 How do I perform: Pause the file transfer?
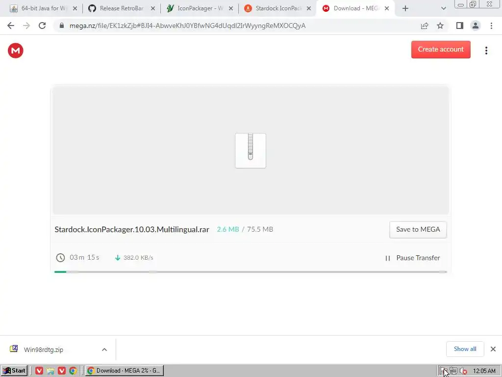[412, 258]
